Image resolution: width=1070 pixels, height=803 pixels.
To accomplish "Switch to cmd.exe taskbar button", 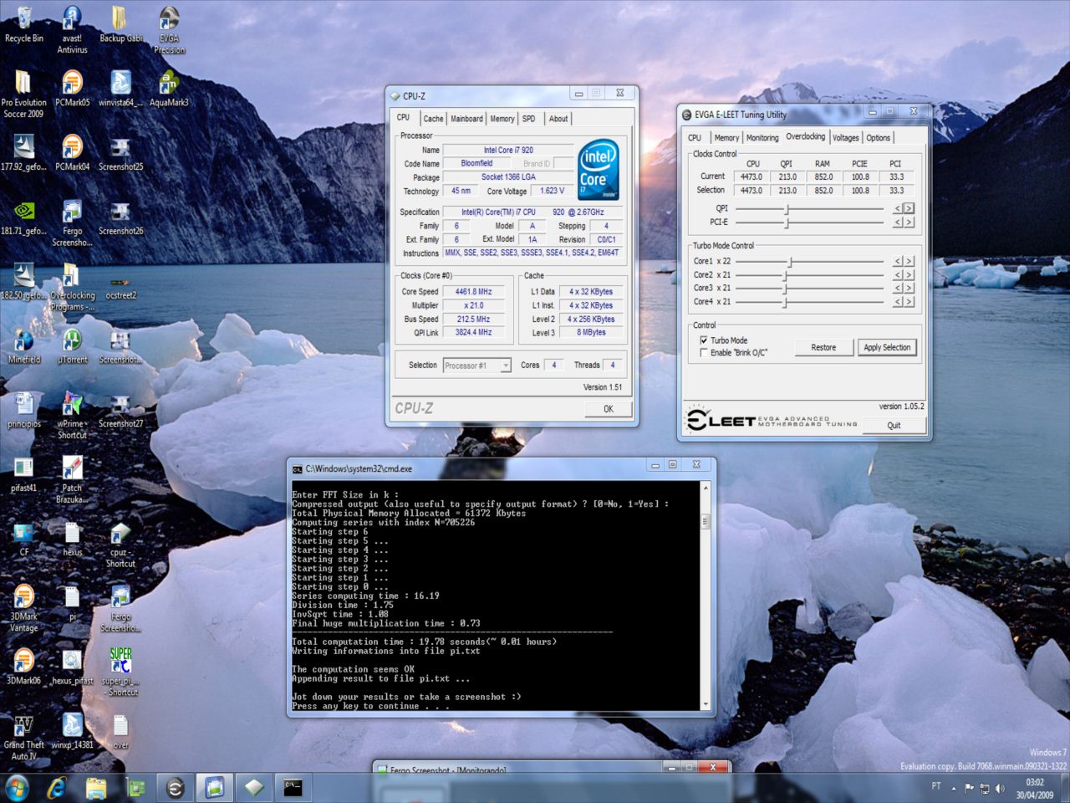I will coord(293,787).
